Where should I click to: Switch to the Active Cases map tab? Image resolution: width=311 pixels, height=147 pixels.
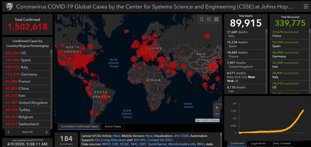point(113,126)
